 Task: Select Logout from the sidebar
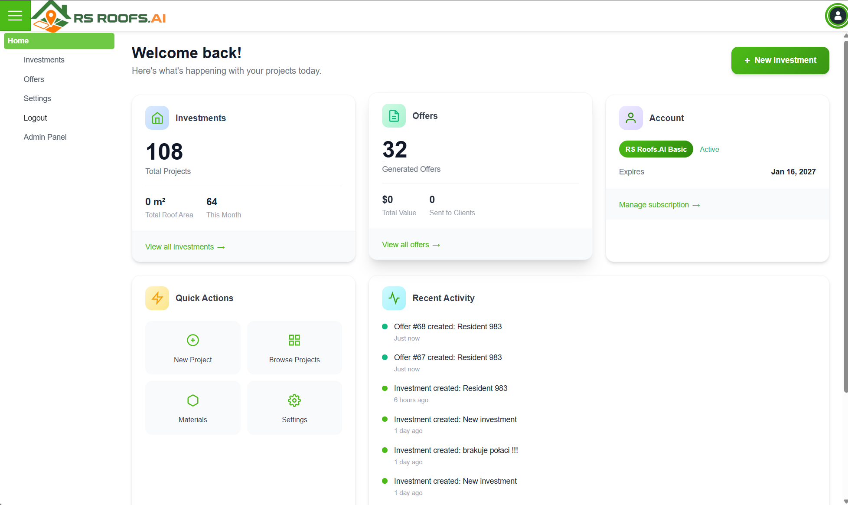[35, 118]
